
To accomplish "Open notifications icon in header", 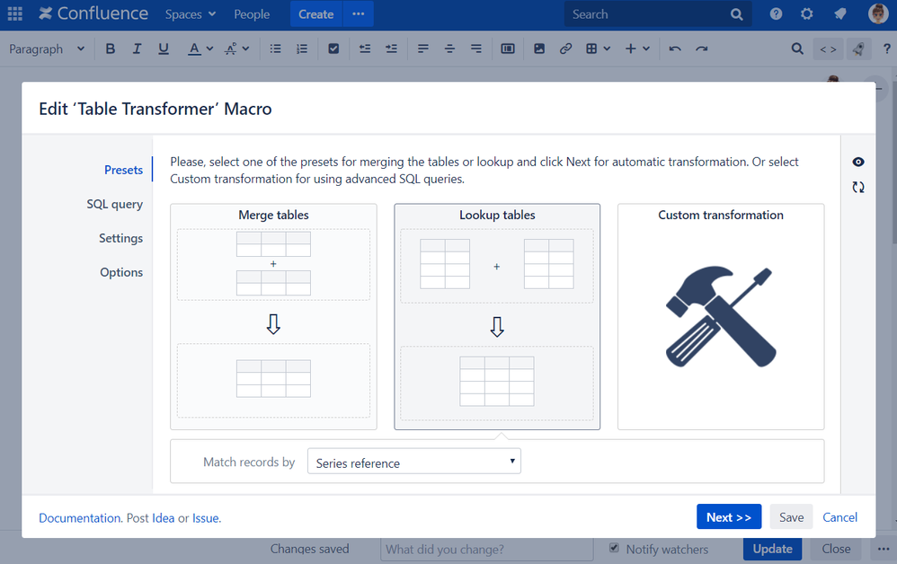I will point(839,13).
